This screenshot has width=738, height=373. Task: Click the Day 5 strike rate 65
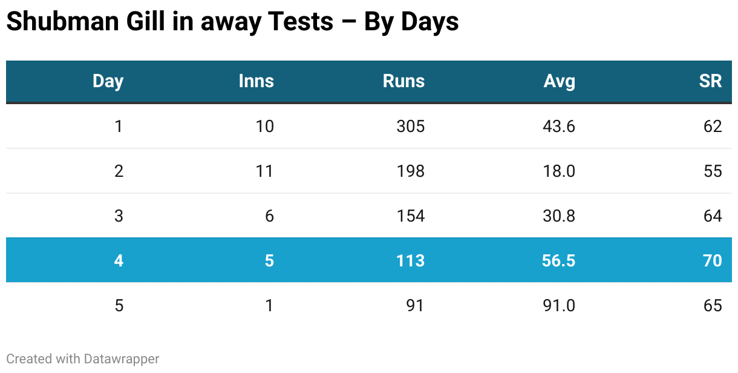point(713,305)
